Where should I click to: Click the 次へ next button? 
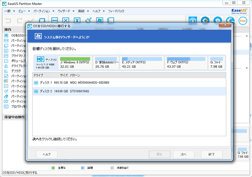coord(184,154)
